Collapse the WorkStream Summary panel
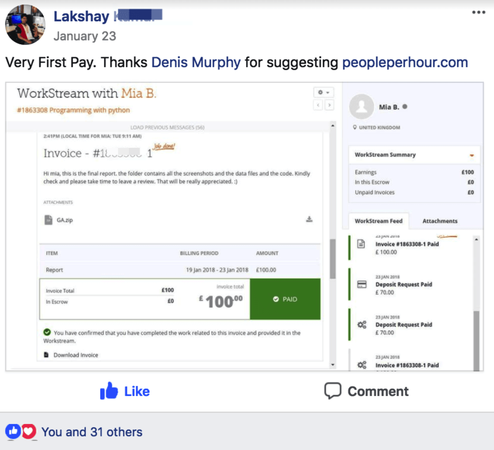 point(471,155)
